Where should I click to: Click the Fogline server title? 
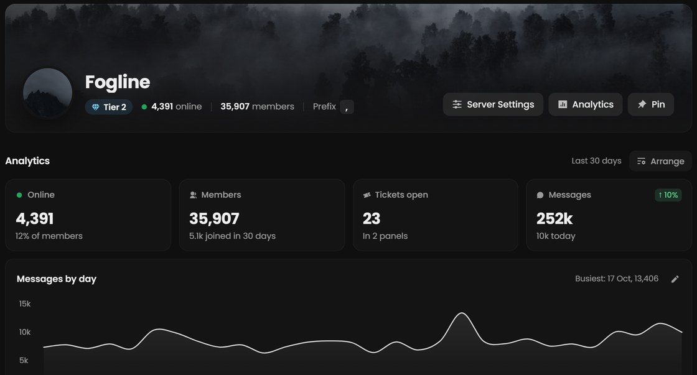pyautogui.click(x=118, y=82)
